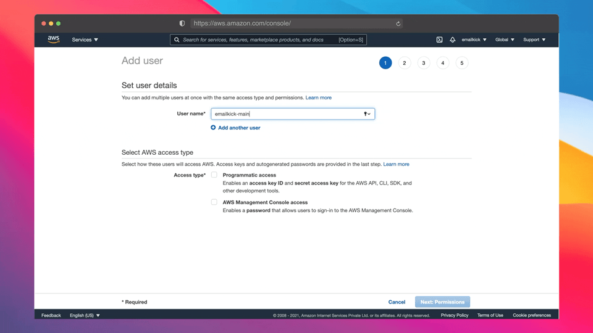Click Next: Permissions button
This screenshot has width=593, height=333.
442,302
